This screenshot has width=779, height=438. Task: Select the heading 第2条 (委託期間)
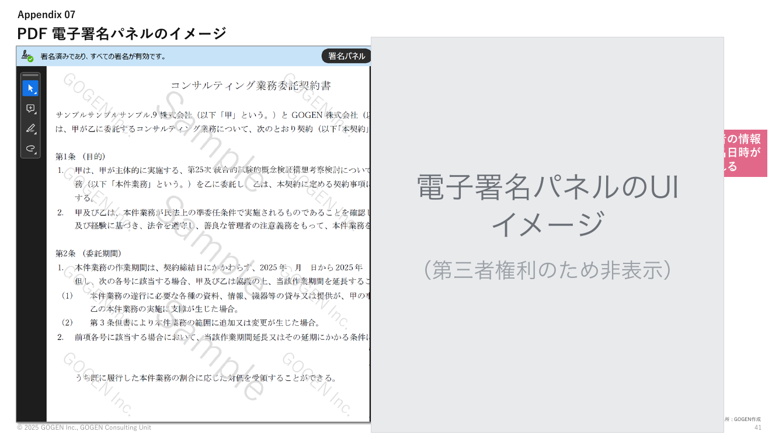pos(89,253)
